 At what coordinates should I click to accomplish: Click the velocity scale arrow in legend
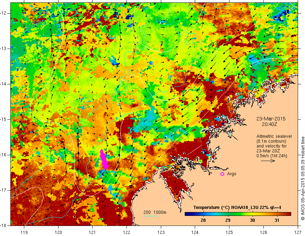(x=268, y=161)
